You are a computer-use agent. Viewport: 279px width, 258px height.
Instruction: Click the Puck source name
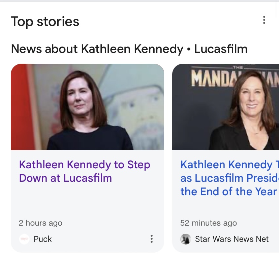(x=43, y=239)
